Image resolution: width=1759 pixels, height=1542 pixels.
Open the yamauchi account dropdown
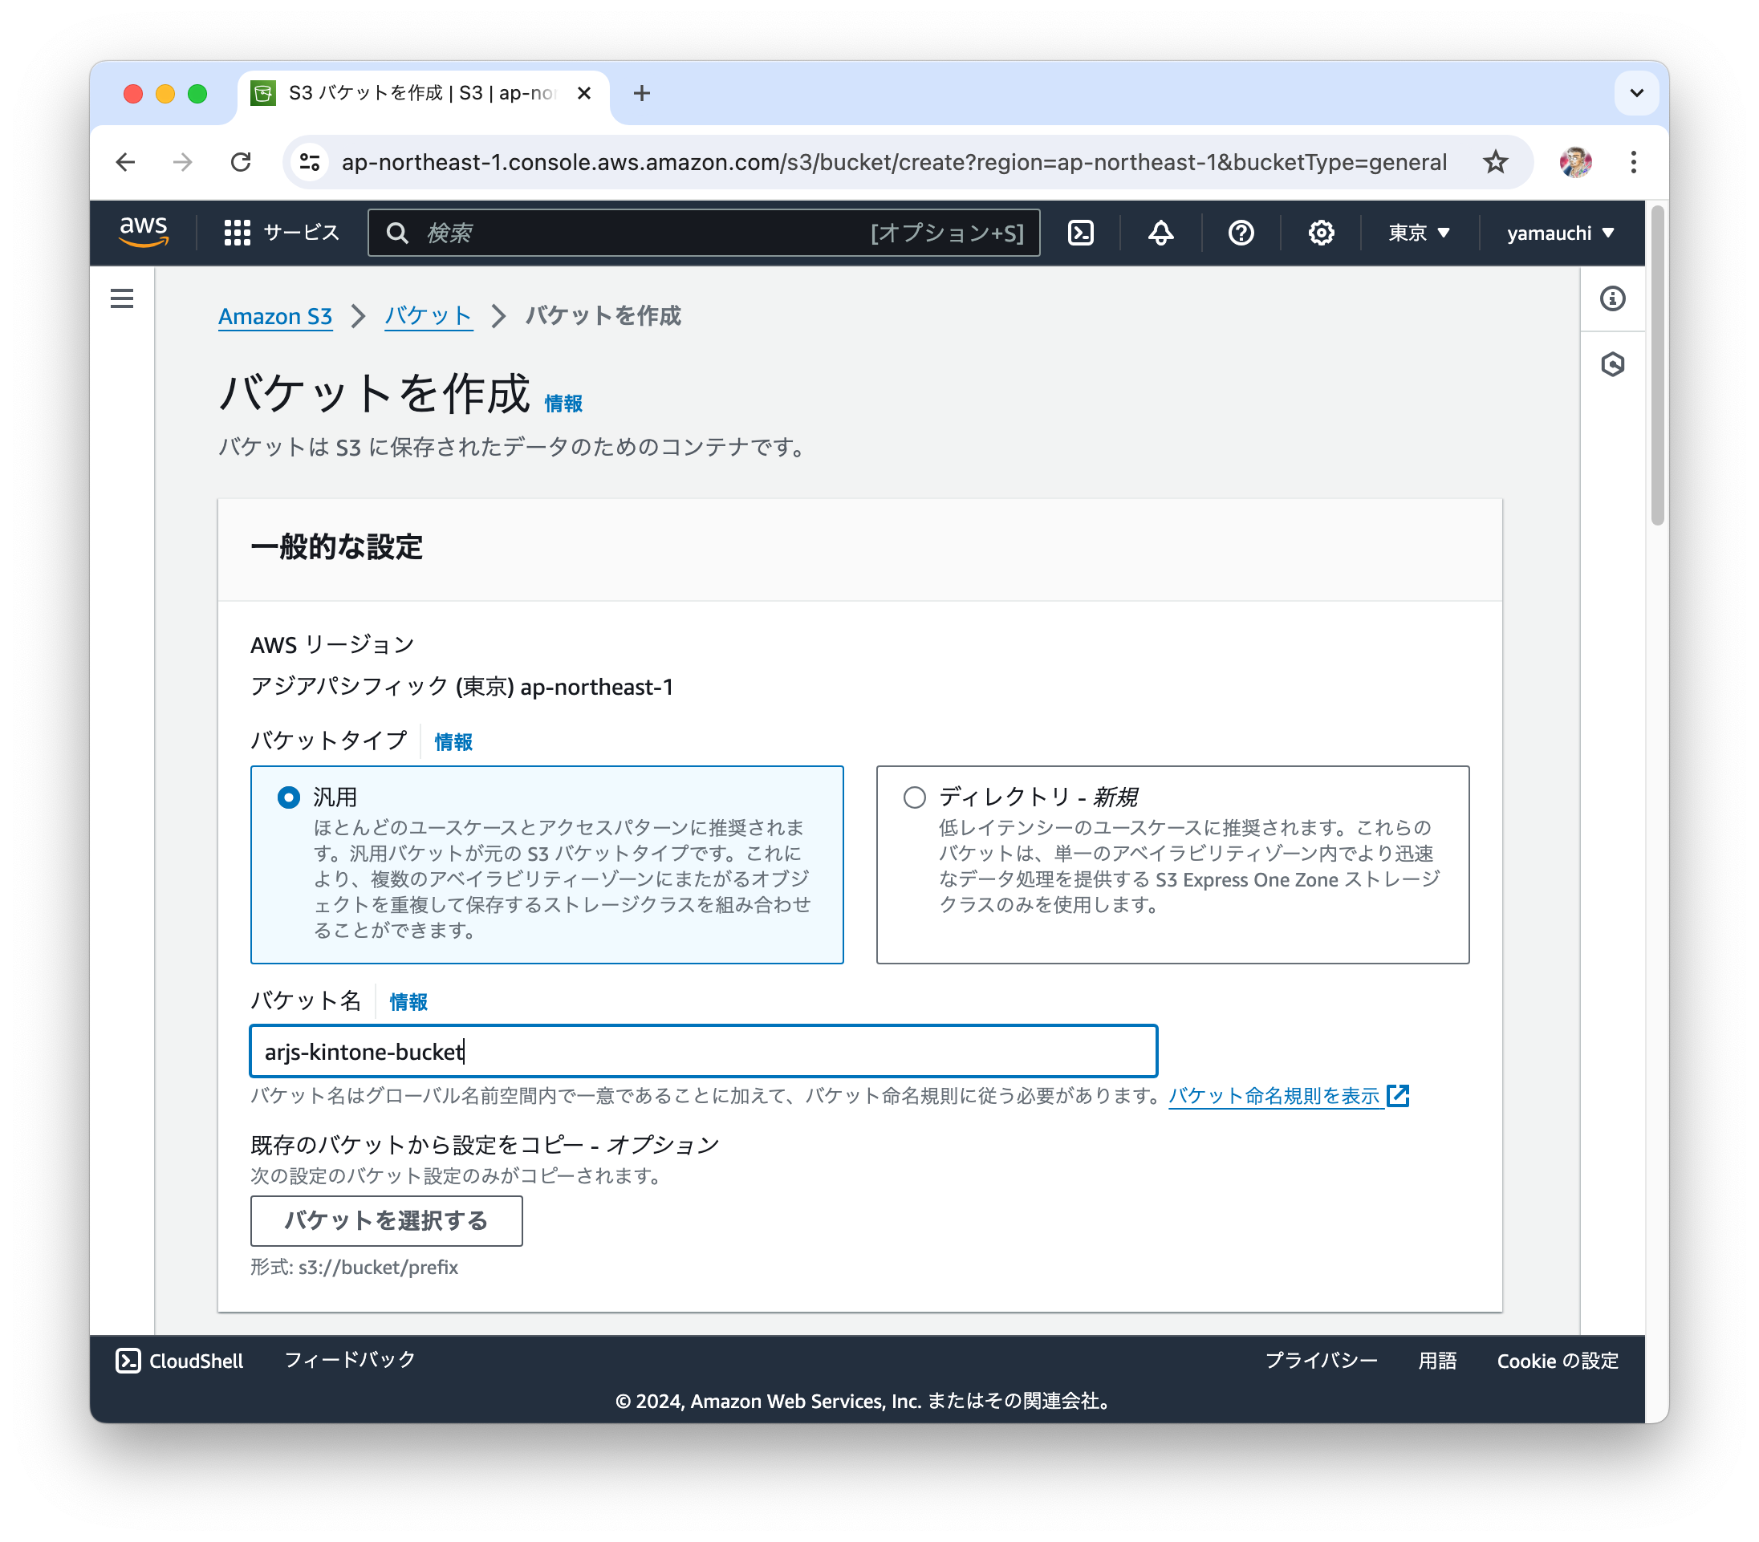click(x=1560, y=233)
